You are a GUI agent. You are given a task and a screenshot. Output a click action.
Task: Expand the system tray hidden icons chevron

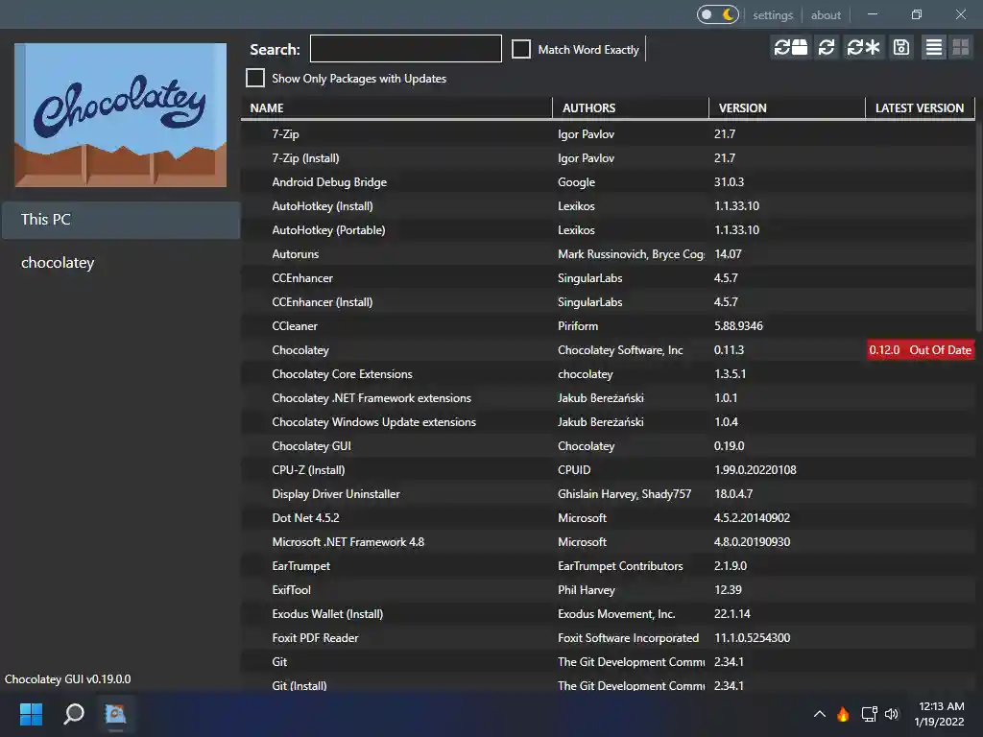[x=819, y=714]
